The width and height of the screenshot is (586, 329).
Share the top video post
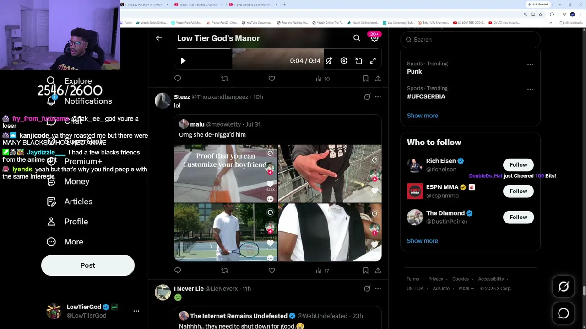(378, 79)
